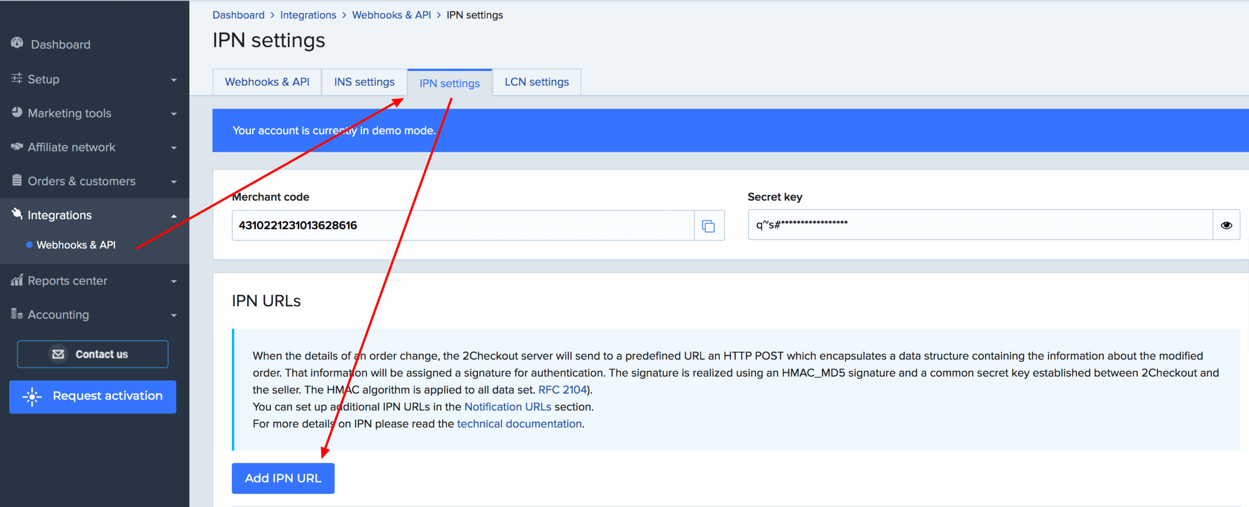This screenshot has width=1249, height=507.
Task: Open the Dashboard via its gauge icon
Action: (17, 44)
